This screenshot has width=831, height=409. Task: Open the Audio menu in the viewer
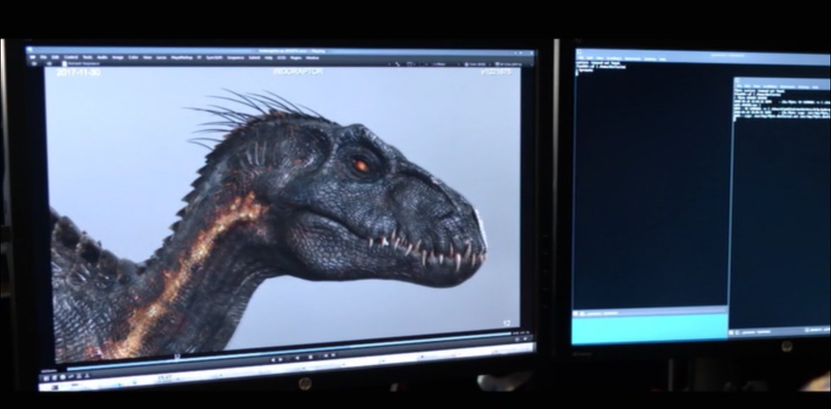(102, 58)
